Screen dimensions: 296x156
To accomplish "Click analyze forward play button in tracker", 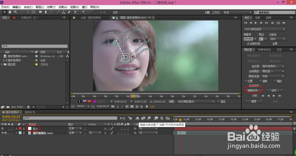I will click(274, 96).
